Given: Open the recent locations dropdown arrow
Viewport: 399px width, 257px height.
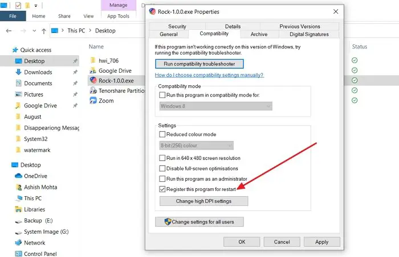Looking at the screenshot, I should (x=34, y=31).
